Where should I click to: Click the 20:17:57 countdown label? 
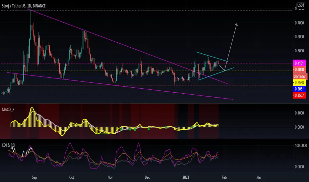click(x=299, y=76)
